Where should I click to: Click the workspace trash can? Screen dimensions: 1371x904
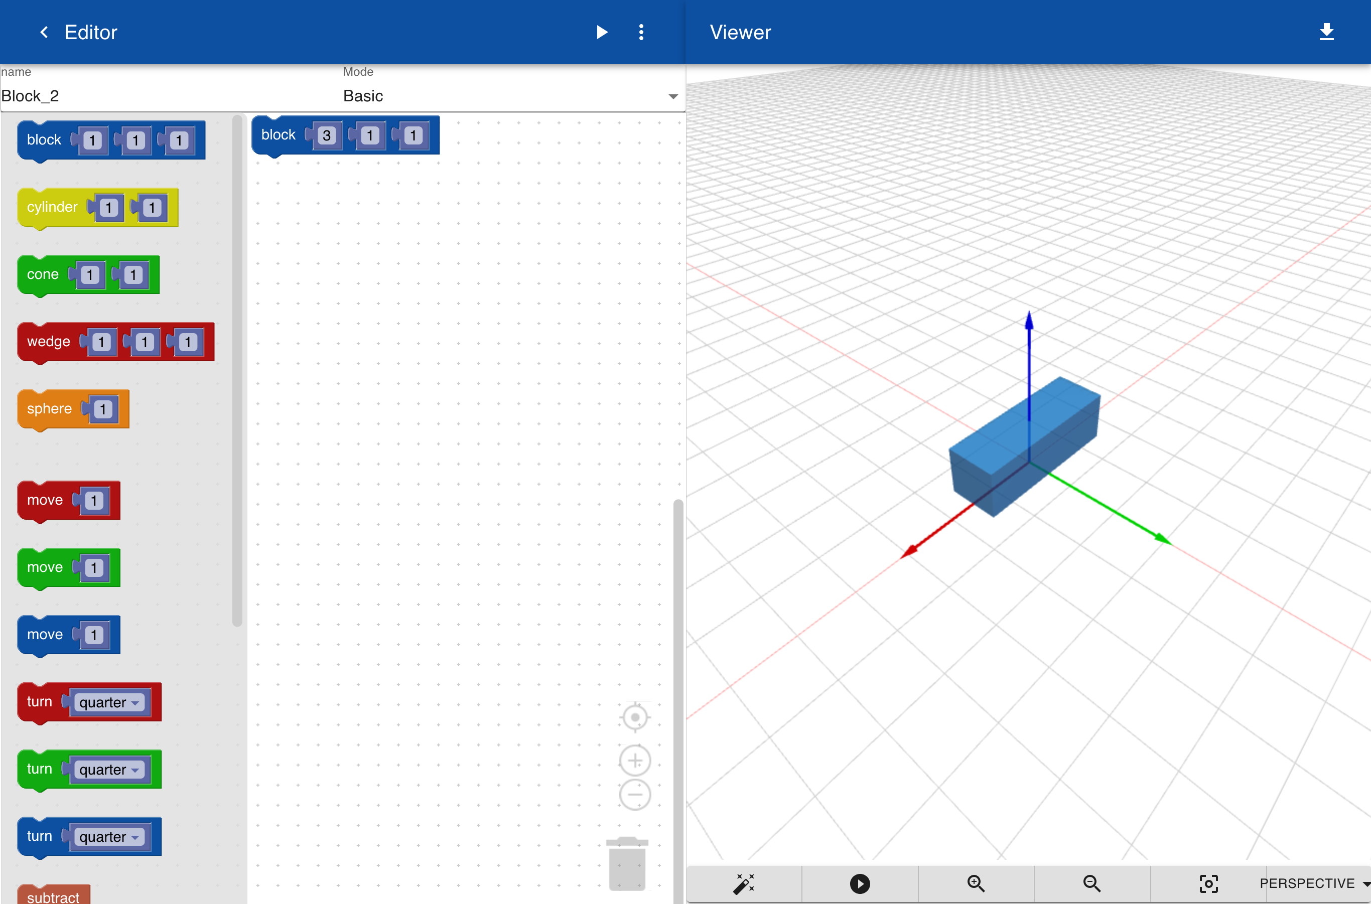pyautogui.click(x=627, y=864)
